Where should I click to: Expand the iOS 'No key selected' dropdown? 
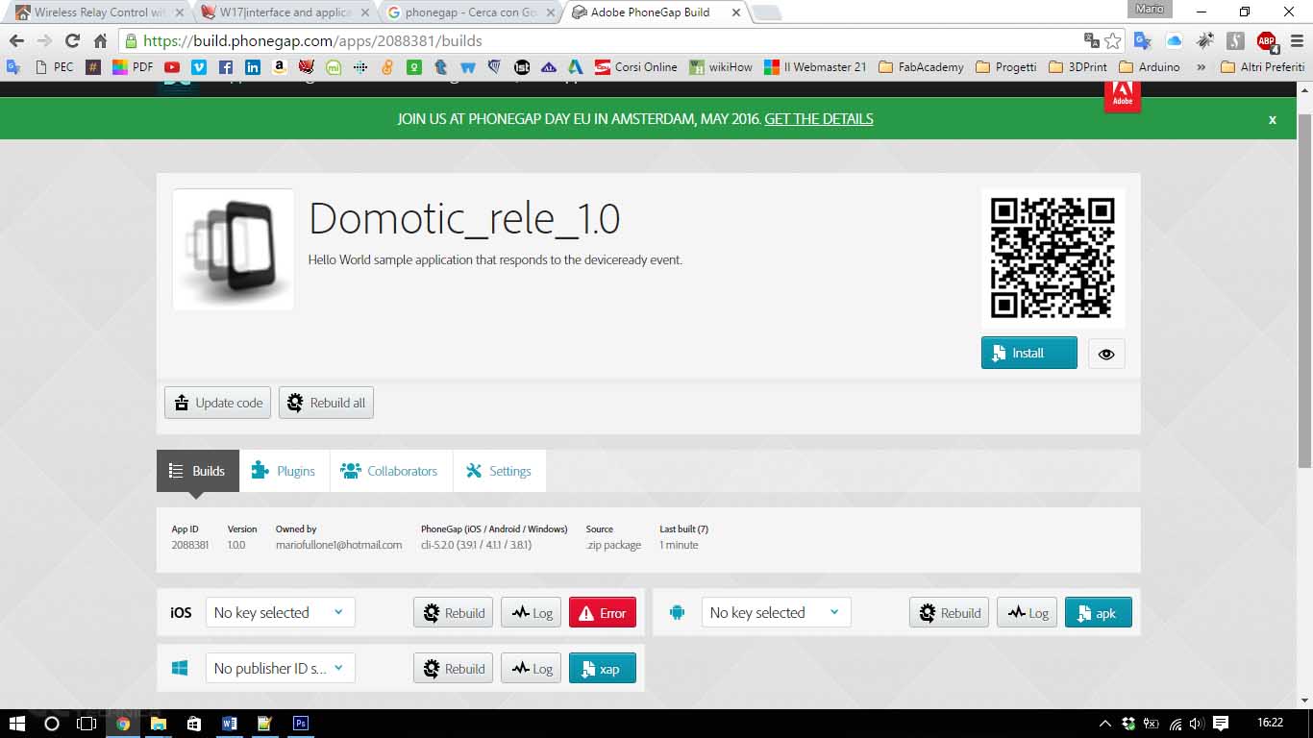(281, 613)
